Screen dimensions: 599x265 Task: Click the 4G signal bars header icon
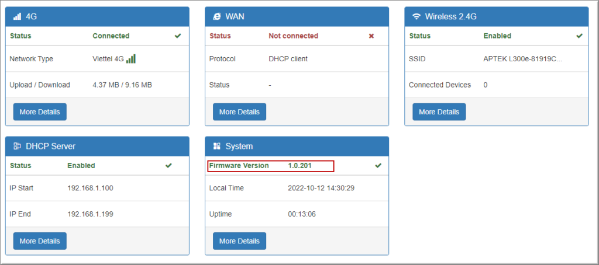click(17, 17)
